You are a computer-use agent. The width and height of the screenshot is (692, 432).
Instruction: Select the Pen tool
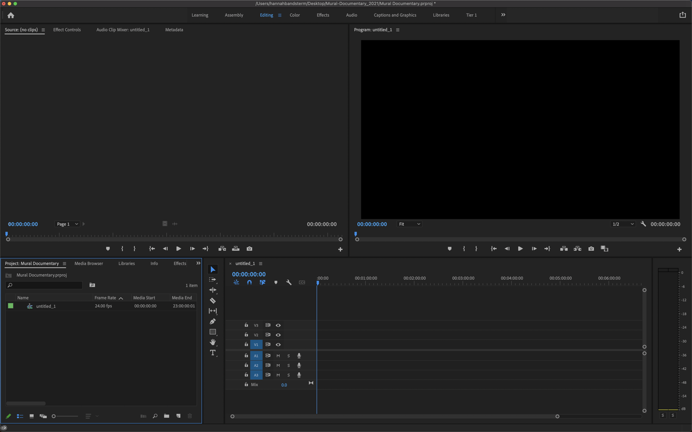pos(213,321)
